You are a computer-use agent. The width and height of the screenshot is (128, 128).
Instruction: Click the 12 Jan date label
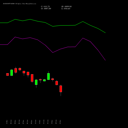pyautogui.click(x=36, y=122)
